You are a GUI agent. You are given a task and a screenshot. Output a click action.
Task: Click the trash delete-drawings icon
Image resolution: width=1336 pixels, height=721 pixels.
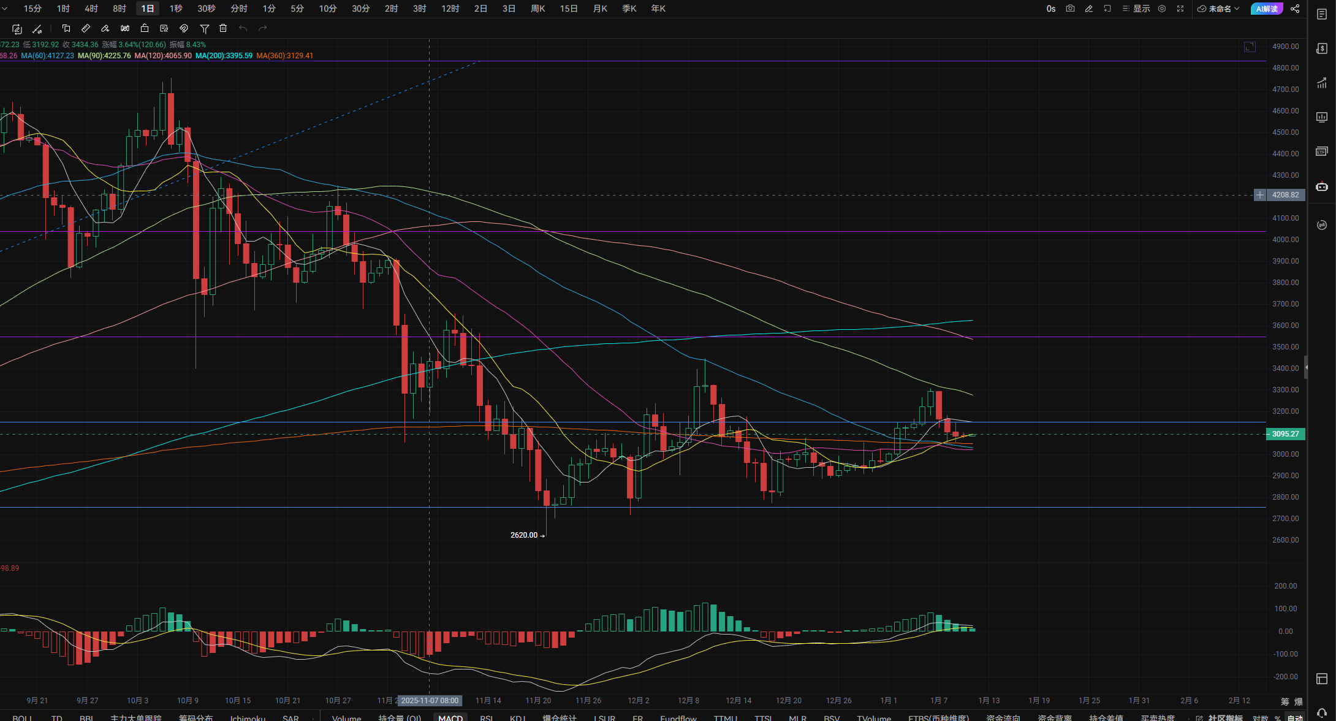(223, 28)
